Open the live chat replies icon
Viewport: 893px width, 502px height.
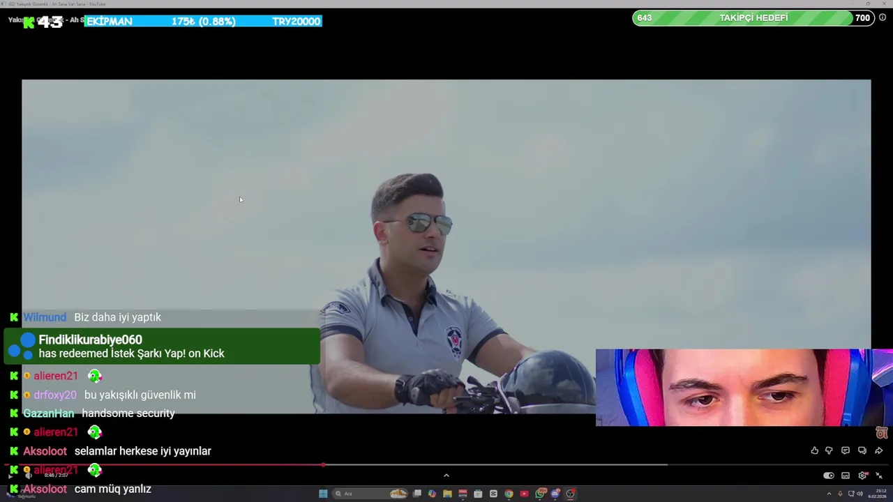pos(862,450)
